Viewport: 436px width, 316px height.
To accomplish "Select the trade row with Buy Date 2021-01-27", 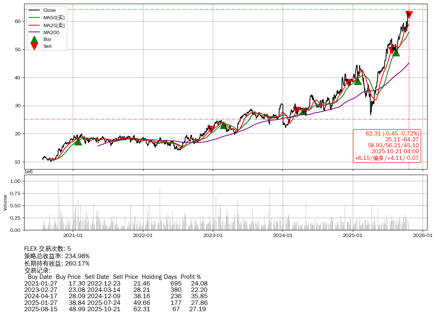I will 115,283.
